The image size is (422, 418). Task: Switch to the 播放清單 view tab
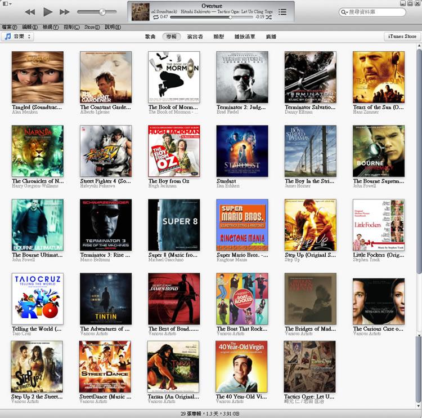coord(245,37)
